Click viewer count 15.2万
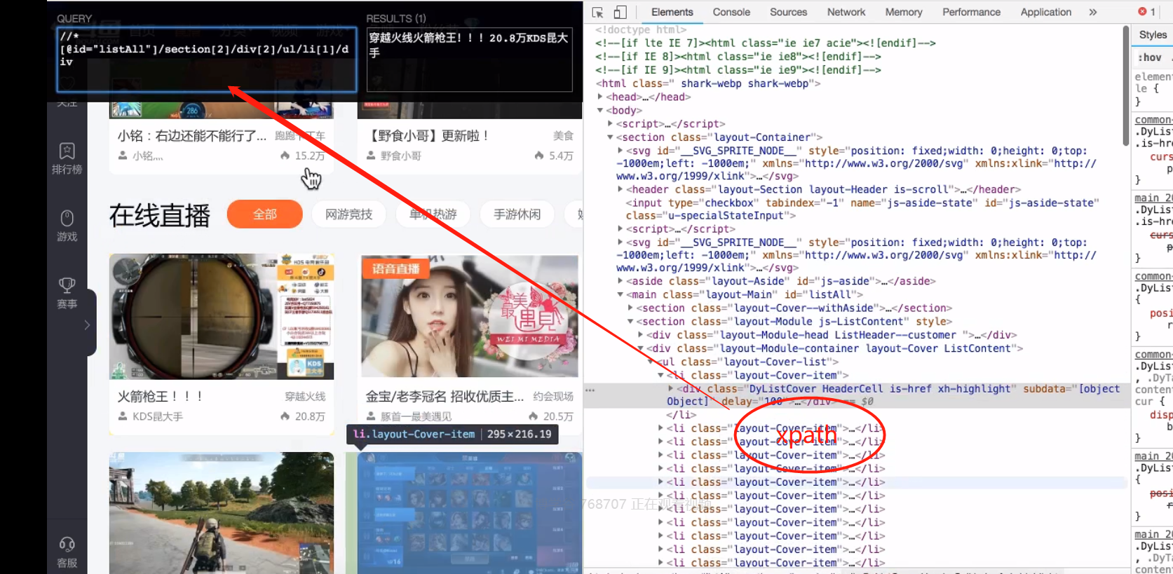 pos(309,156)
